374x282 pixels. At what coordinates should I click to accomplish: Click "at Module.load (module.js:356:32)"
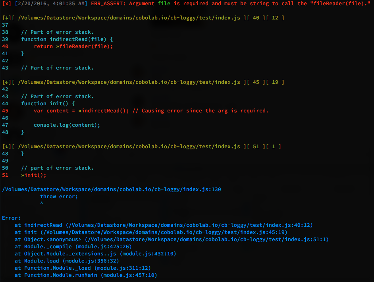click(x=67, y=261)
